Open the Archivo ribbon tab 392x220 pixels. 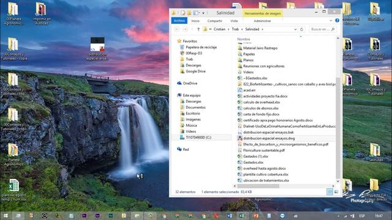[179, 21]
